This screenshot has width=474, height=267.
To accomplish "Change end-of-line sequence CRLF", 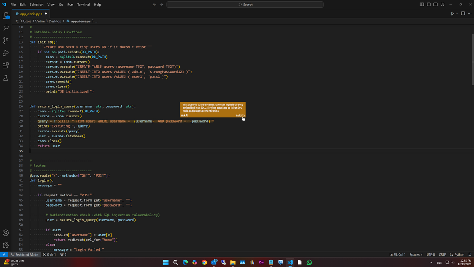I will [442, 255].
